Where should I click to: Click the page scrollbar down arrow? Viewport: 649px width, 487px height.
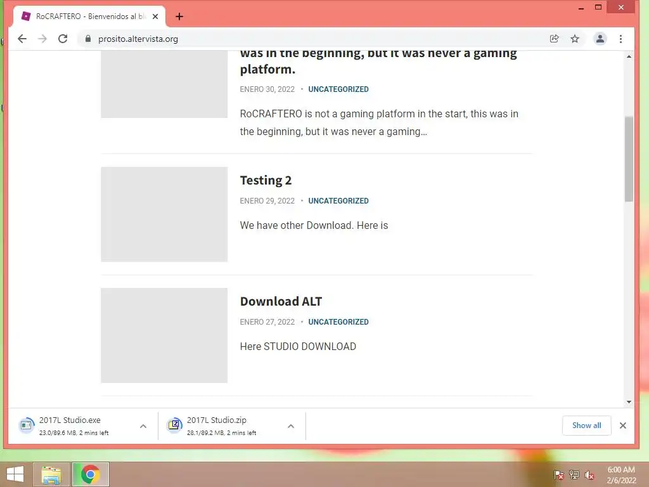click(x=629, y=402)
